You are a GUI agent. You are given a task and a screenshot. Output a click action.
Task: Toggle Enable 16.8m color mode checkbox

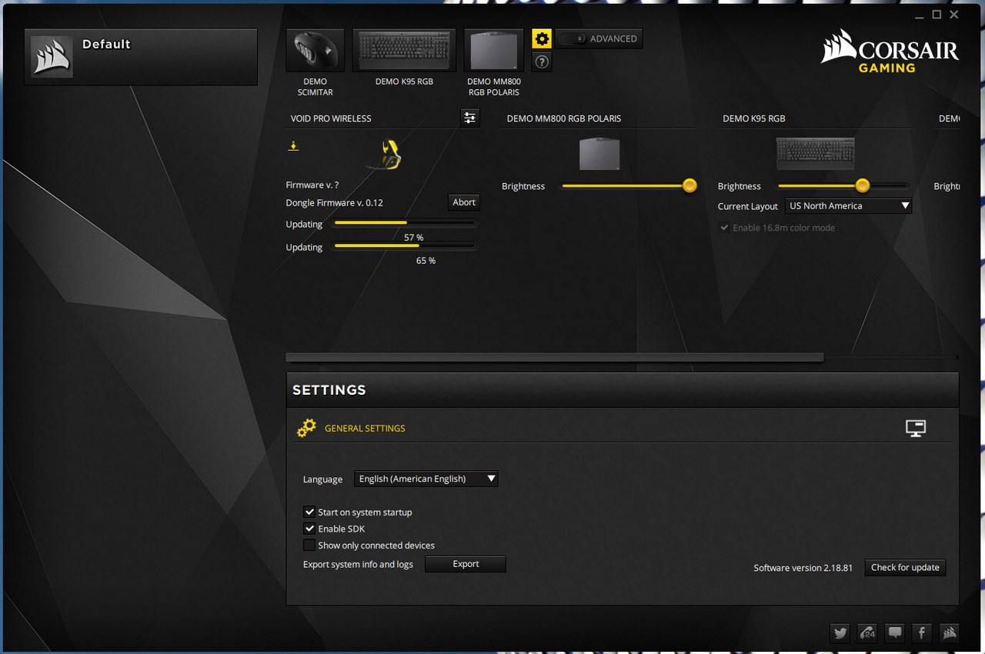click(724, 228)
